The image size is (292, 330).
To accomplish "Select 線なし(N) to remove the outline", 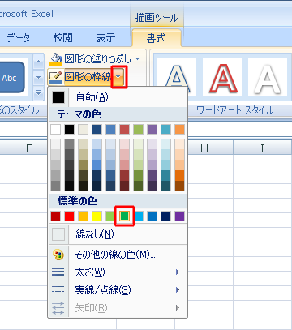I will [118, 234].
